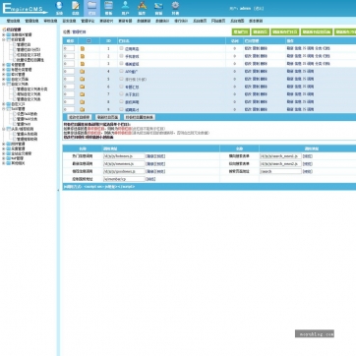Click the page icon in row ID 1
This screenshot has height=356, width=356.
(x=83, y=48)
